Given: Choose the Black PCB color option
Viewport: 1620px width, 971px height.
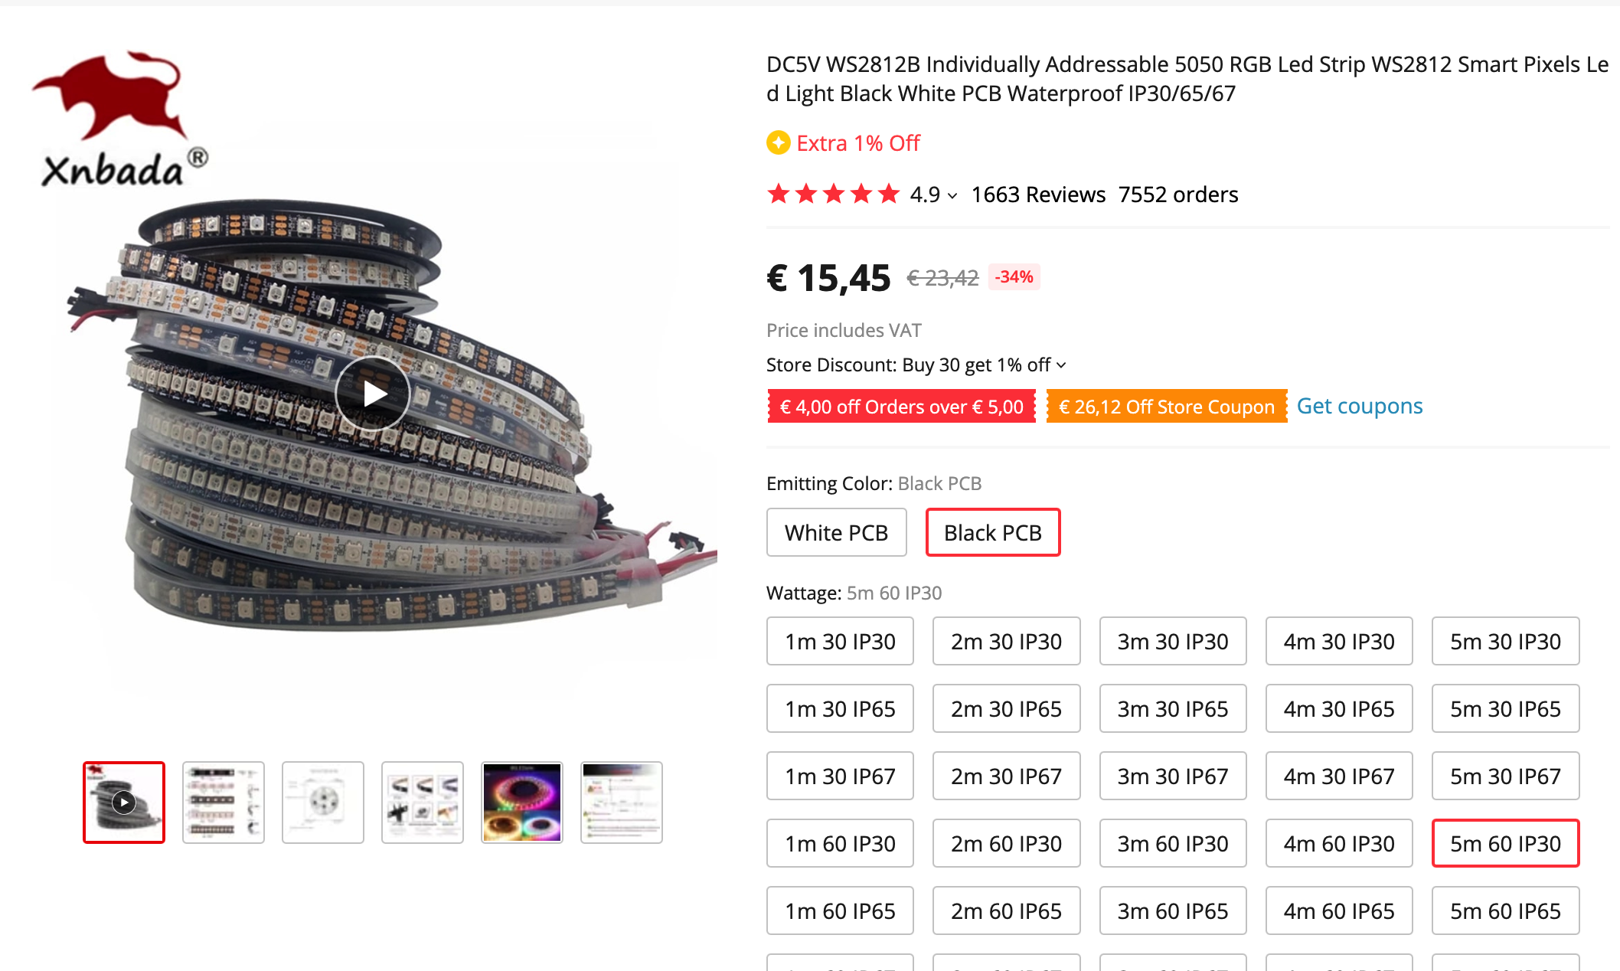Looking at the screenshot, I should point(992,532).
